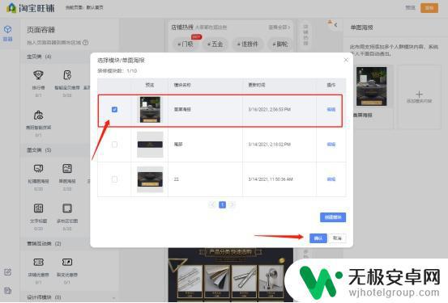The width and height of the screenshot is (448, 303).
Task: Click the 单图海报 title in right panel
Action: (x=361, y=27)
